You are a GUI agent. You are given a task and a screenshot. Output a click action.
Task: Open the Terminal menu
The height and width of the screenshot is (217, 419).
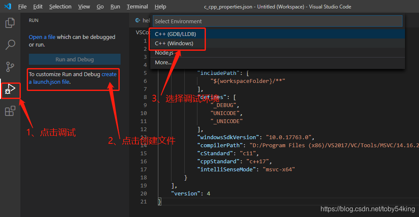137,7
